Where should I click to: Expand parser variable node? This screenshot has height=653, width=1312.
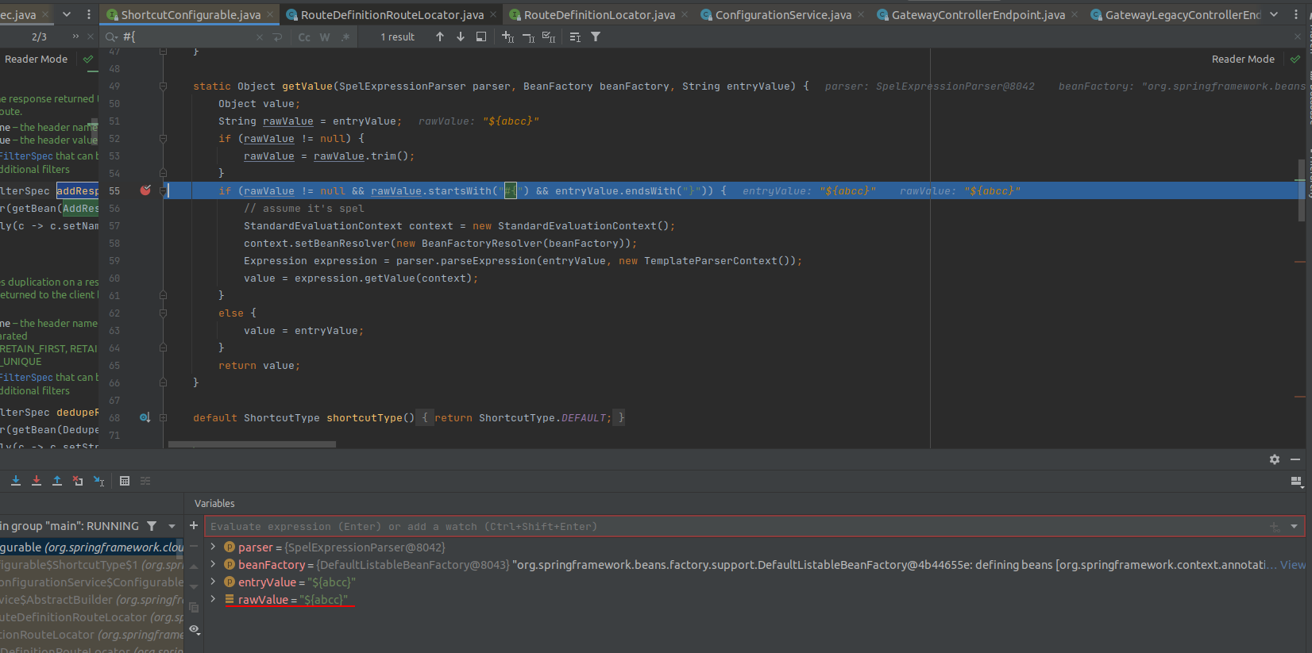pyautogui.click(x=213, y=547)
